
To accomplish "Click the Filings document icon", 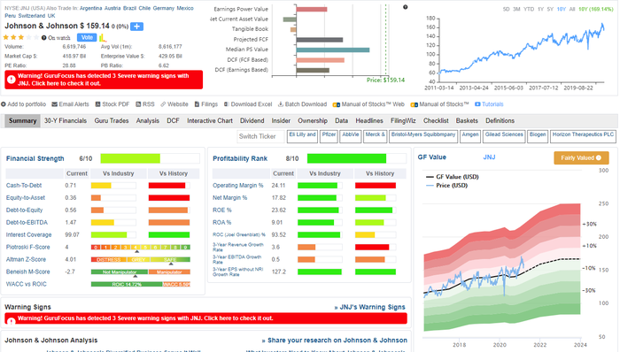I will coord(197,104).
